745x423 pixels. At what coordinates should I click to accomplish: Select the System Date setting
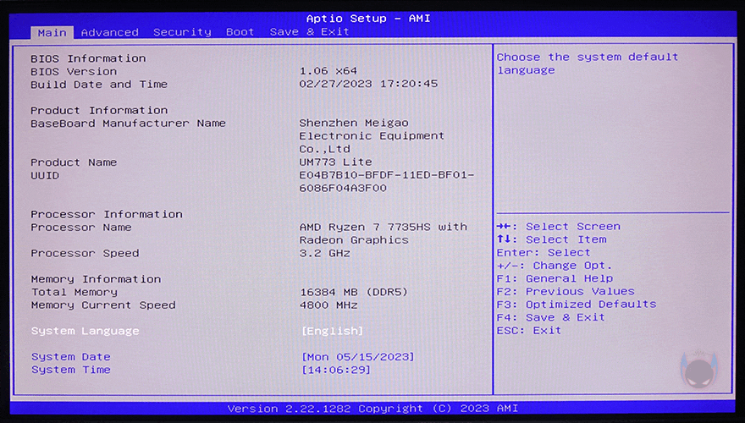coord(71,356)
